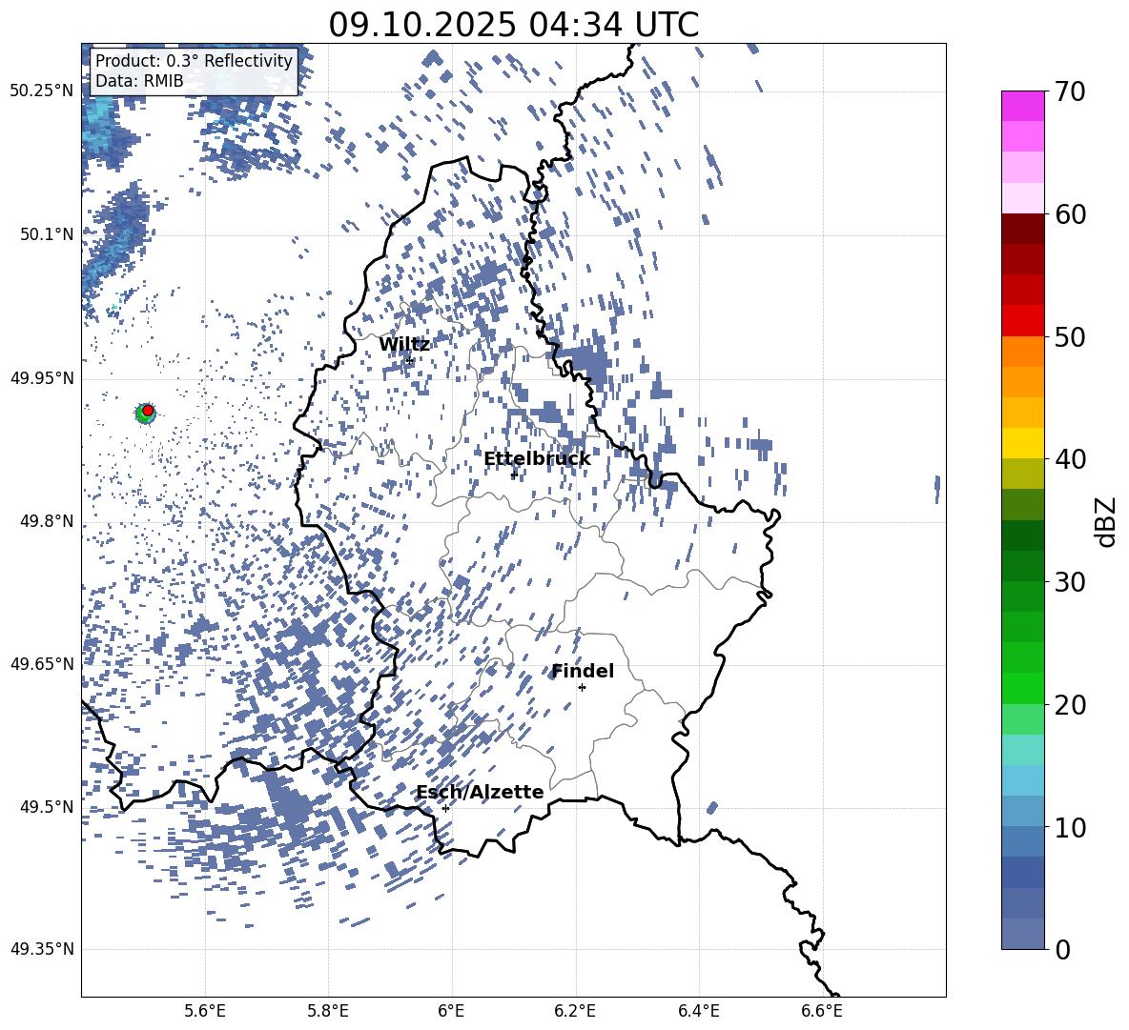
Task: Click the longitude label 5.6°E
Action: (x=205, y=1011)
